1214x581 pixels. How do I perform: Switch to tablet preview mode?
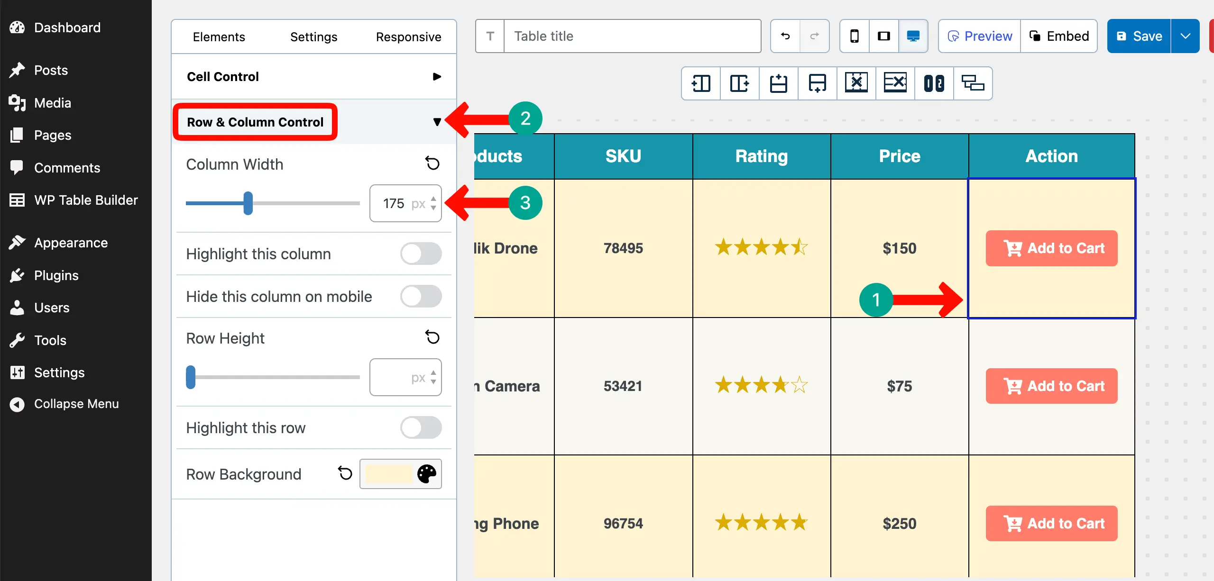(x=884, y=36)
